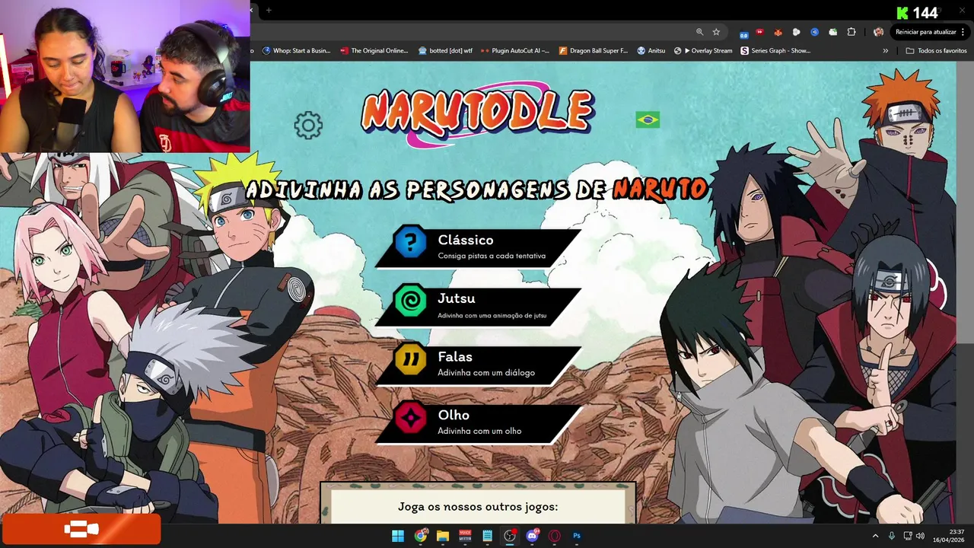Start the Clássico game mode
The width and height of the screenshot is (974, 548).
coord(479,248)
